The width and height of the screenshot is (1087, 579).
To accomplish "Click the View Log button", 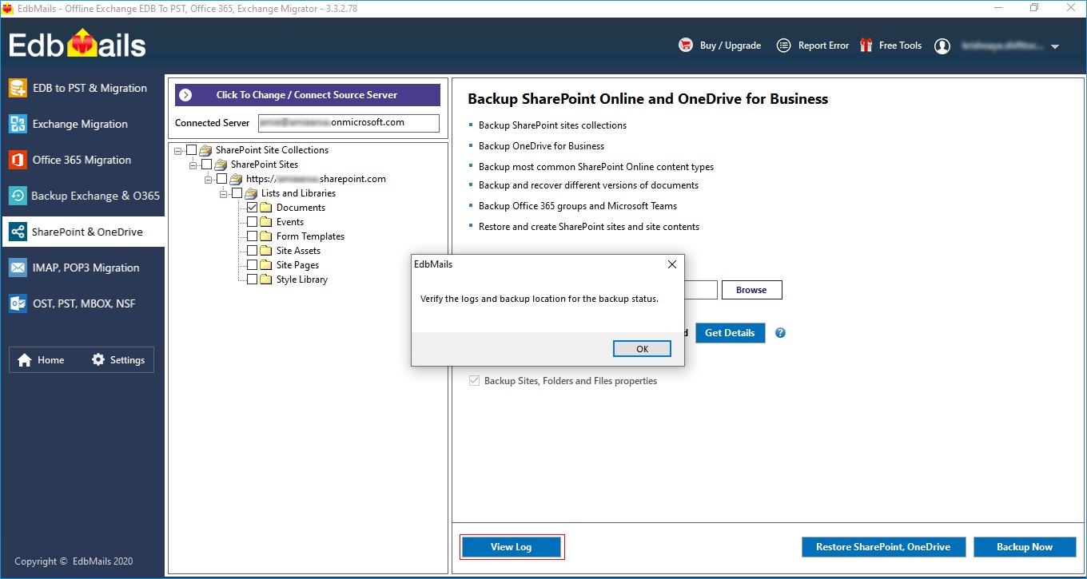I will (x=511, y=547).
